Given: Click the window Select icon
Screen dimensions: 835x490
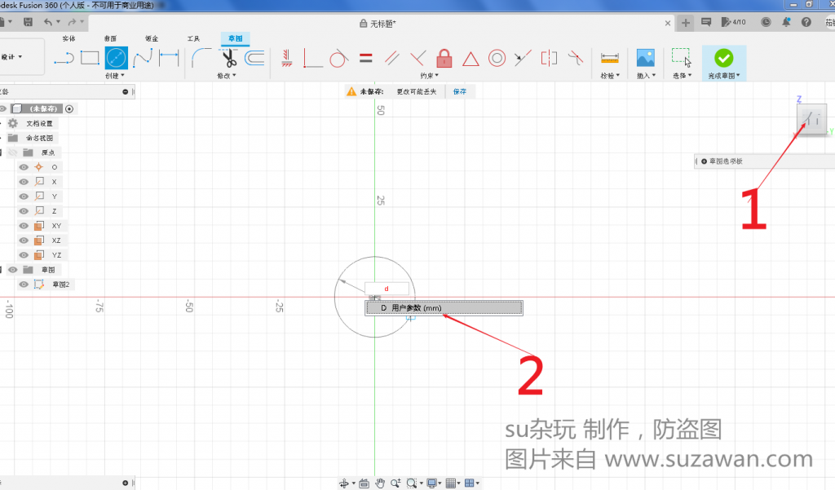Looking at the screenshot, I should 681,58.
